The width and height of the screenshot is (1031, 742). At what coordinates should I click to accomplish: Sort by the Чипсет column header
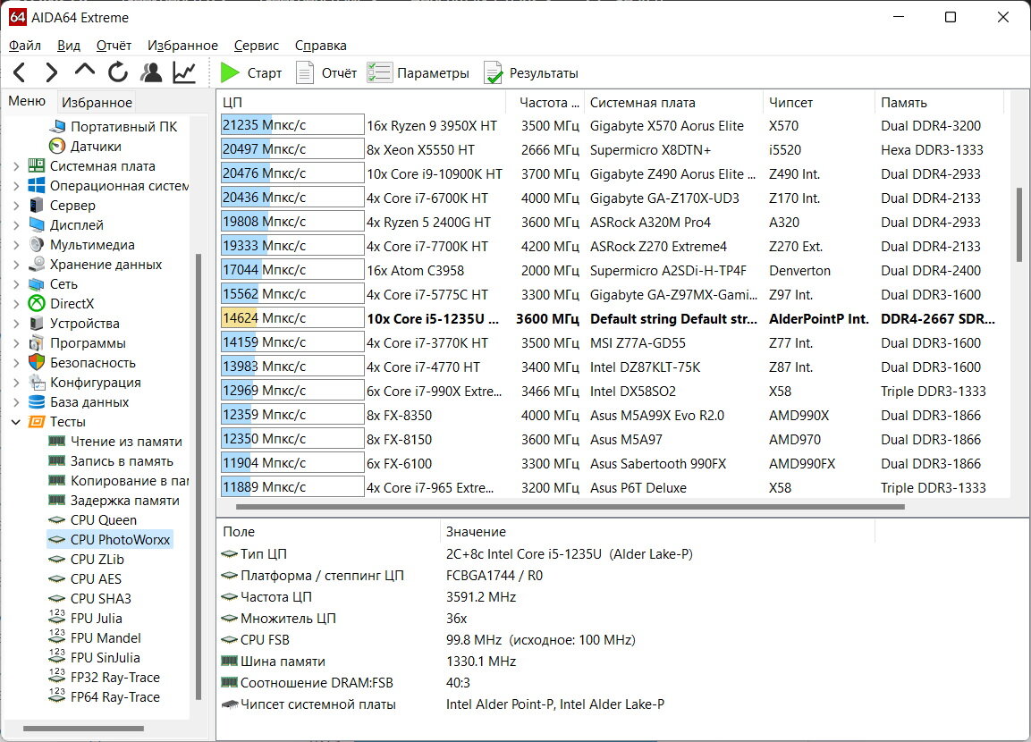[x=819, y=103]
